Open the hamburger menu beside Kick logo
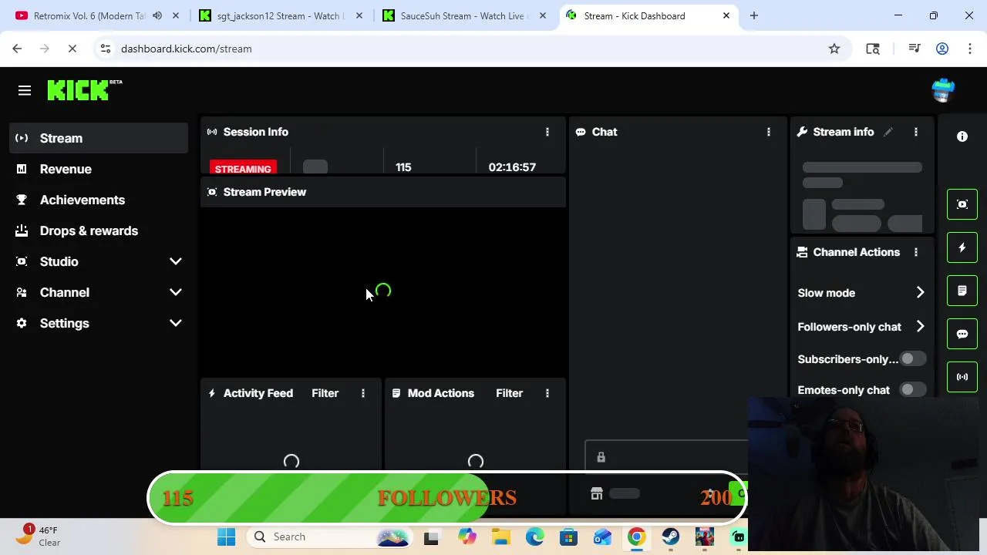This screenshot has width=987, height=555. tap(25, 91)
